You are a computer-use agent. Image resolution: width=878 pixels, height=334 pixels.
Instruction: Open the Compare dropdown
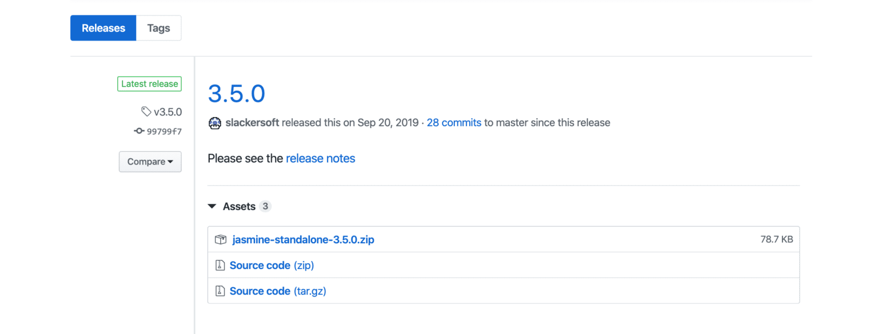point(150,162)
